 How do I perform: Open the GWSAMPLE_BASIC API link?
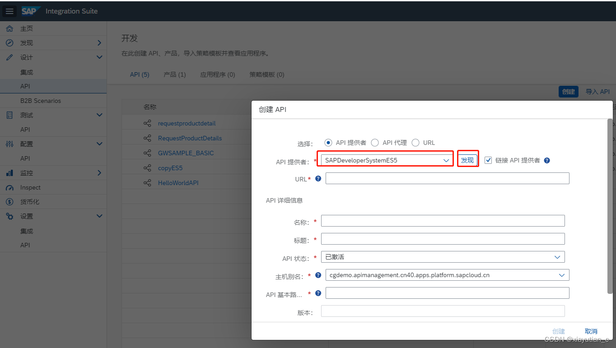coord(186,153)
